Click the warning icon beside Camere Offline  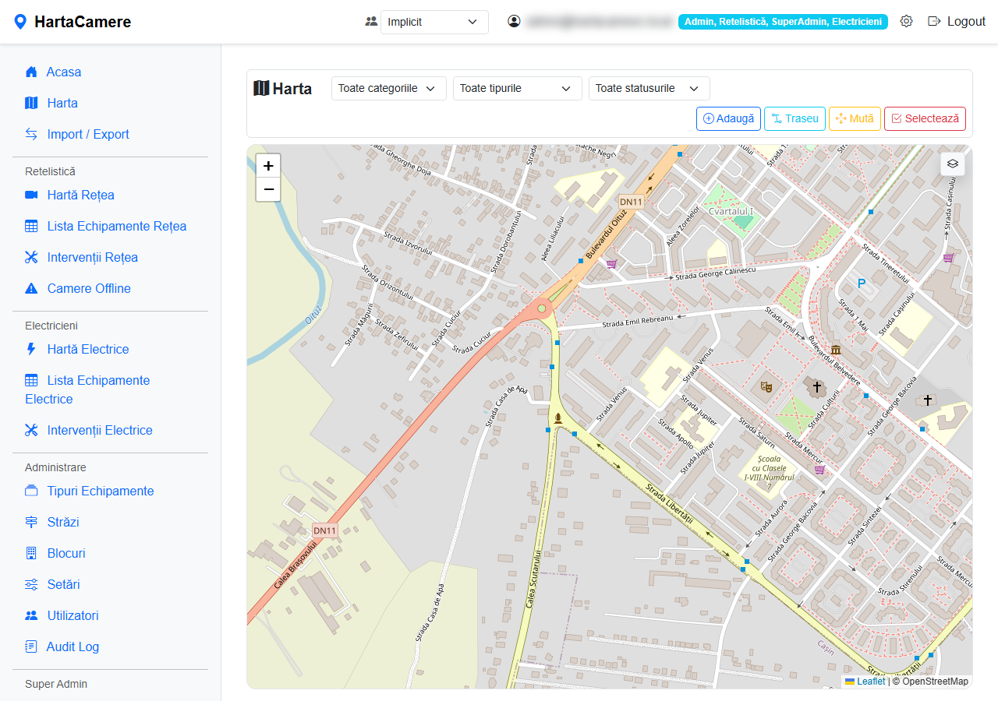[x=31, y=288]
